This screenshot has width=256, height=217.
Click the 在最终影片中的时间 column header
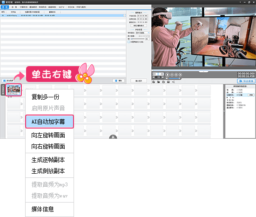(32, 12)
